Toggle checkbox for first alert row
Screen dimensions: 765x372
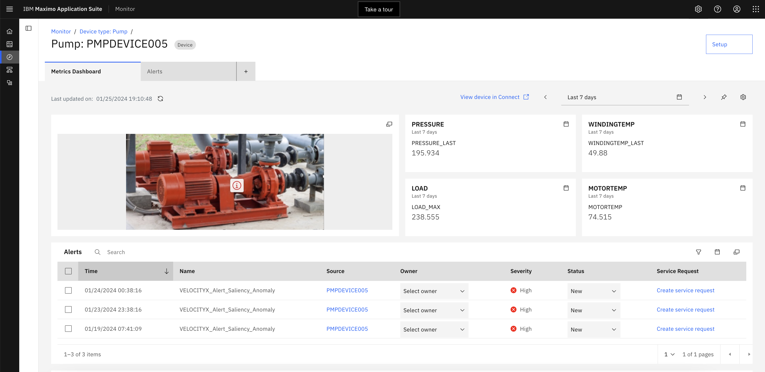[x=68, y=291]
